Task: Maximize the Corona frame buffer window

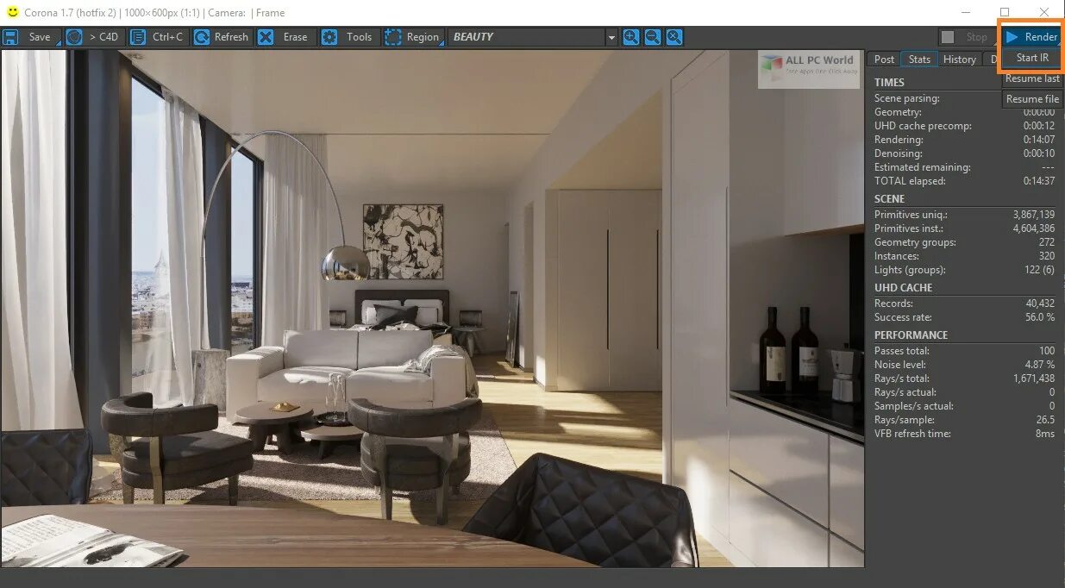Action: 1005,12
